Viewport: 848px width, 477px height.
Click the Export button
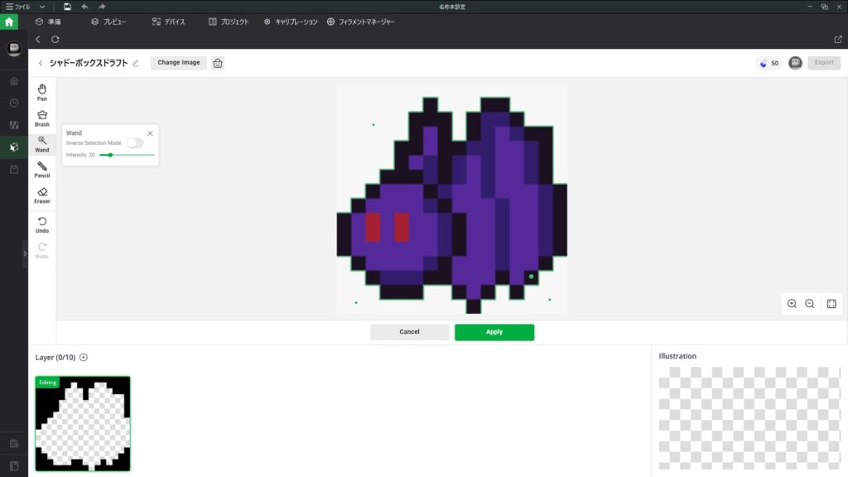[824, 63]
